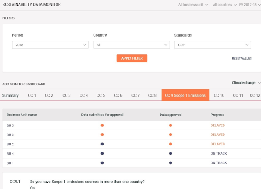
Task: Click BU 4 data approved status dot
Action: click(171, 153)
